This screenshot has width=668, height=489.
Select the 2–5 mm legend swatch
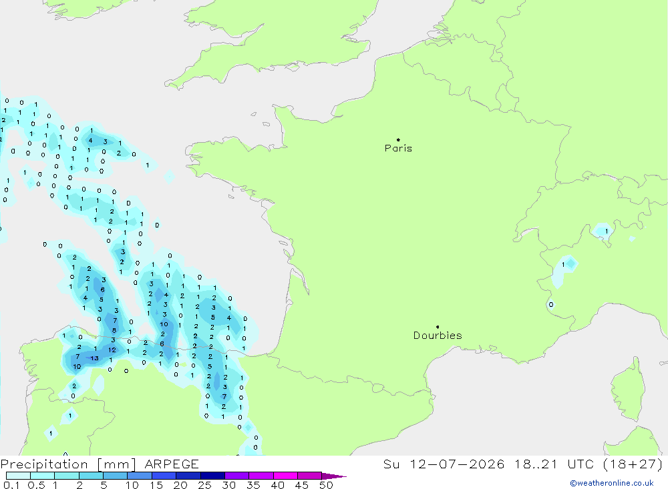point(91,476)
